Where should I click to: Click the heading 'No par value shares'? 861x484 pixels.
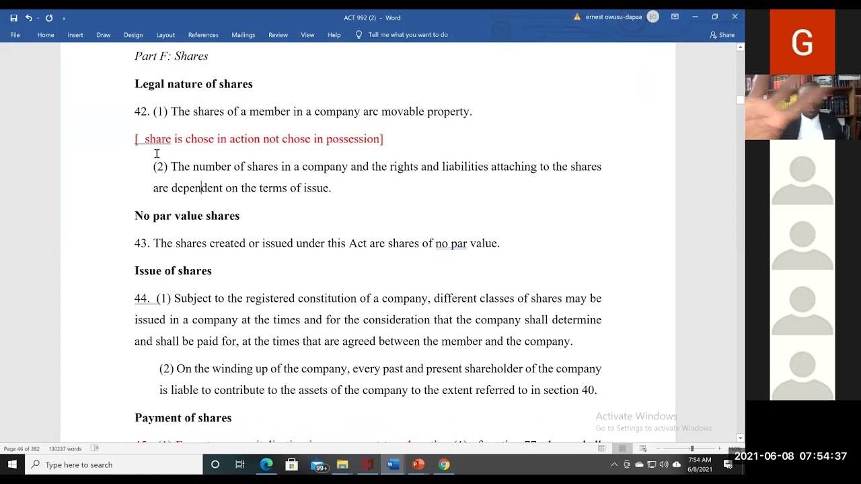click(187, 216)
